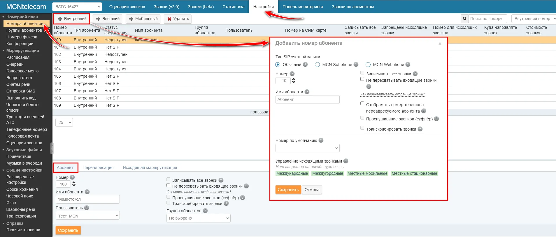Open Группы абонентов in sidebar
This screenshot has width=556, height=237.
tap(24, 30)
